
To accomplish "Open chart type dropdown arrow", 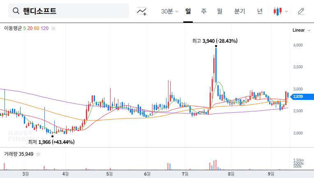I will (286, 11).
